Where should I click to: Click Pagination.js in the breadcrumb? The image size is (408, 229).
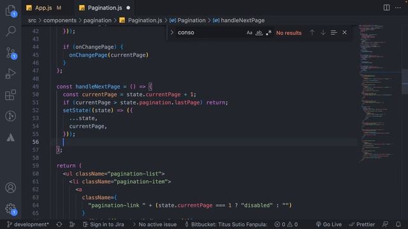pyautogui.click(x=145, y=20)
